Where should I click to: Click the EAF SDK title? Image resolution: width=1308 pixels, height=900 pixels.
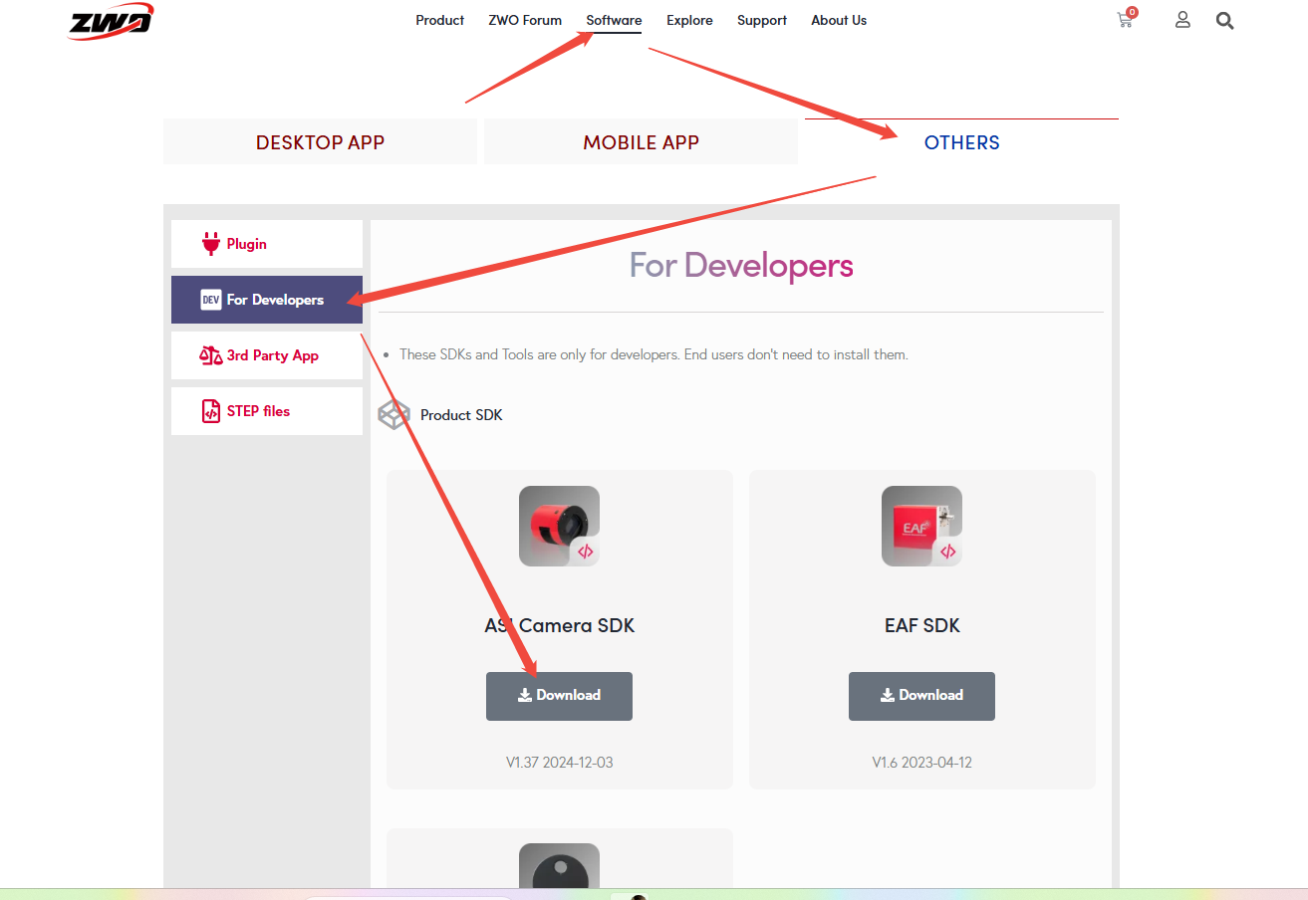(921, 626)
